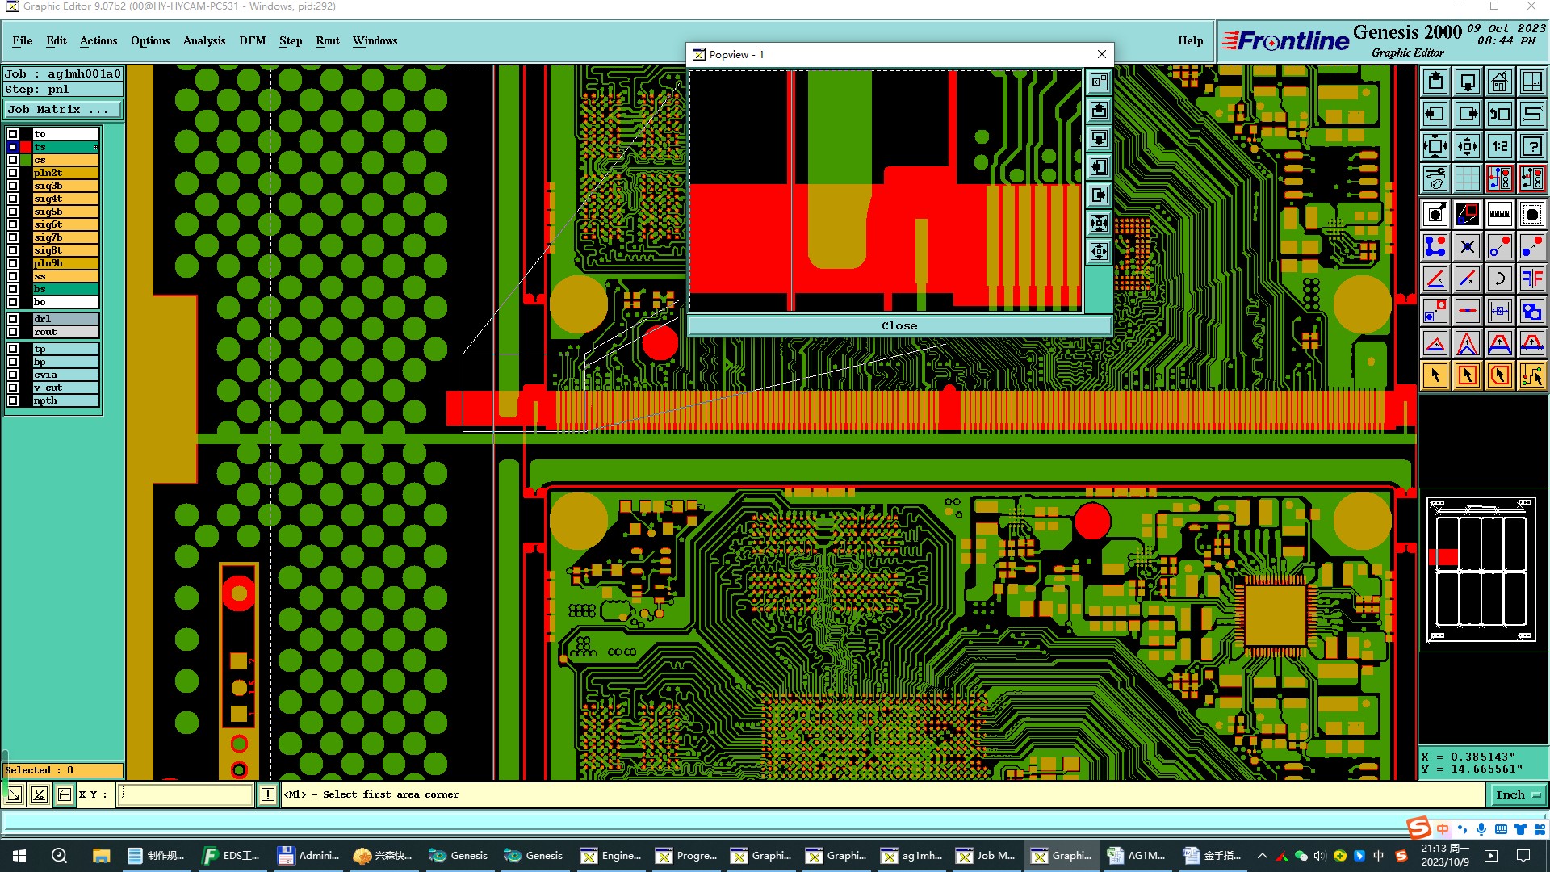Image resolution: width=1550 pixels, height=872 pixels.
Task: Click the rotate feature tool icon
Action: click(x=1499, y=279)
